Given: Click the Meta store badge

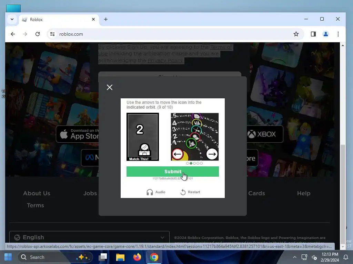Looking at the screenshot, I should pyautogui.click(x=90, y=157).
